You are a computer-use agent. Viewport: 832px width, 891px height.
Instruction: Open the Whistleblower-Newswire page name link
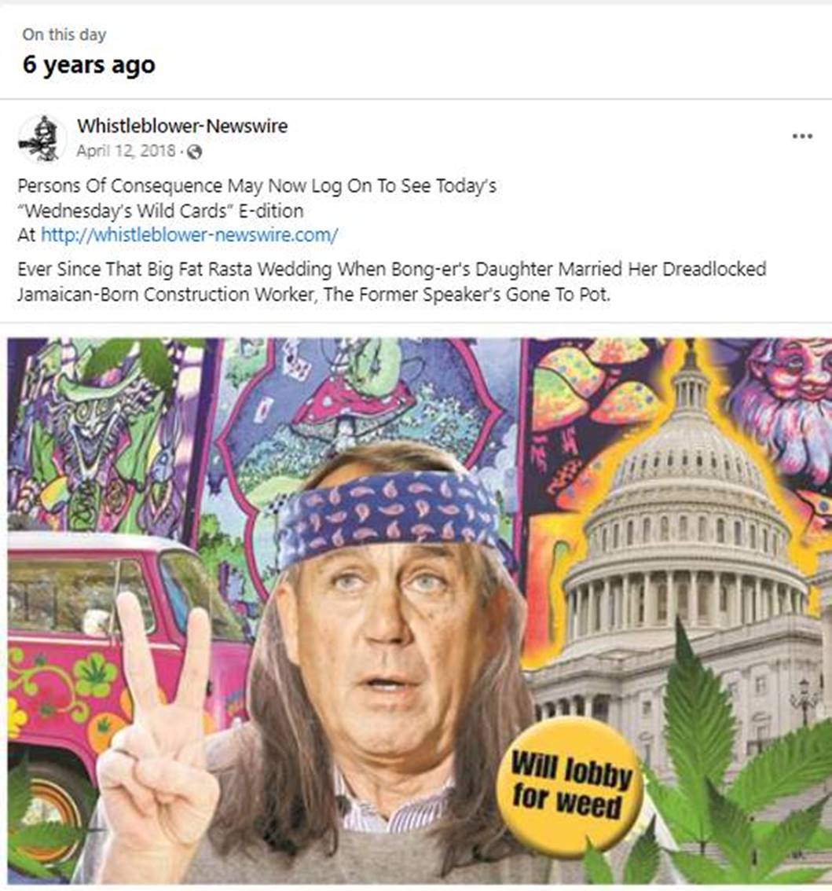[181, 126]
